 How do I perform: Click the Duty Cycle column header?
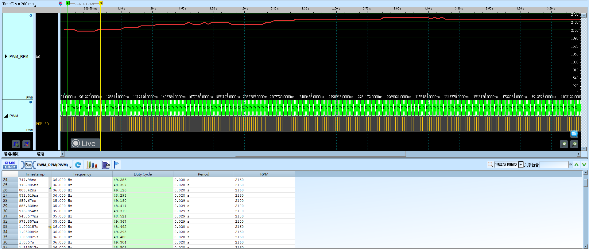[143, 174]
